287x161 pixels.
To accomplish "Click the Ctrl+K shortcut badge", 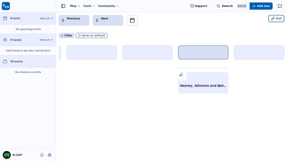I will tap(241, 6).
